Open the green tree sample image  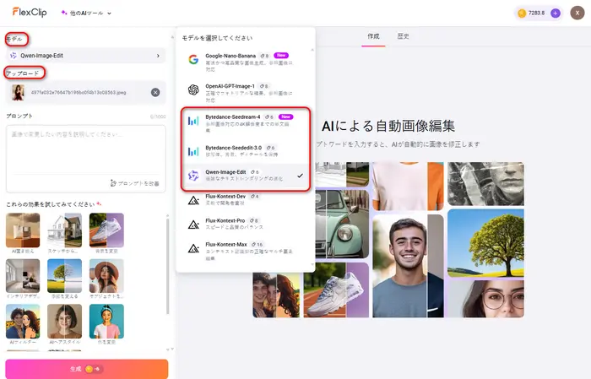(x=485, y=243)
